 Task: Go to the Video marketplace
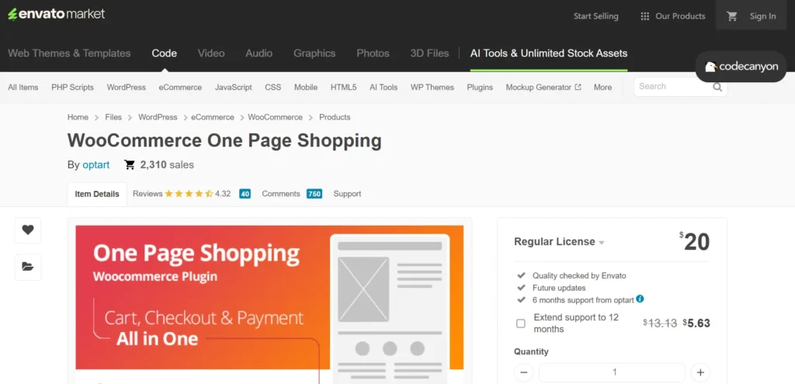coord(211,54)
